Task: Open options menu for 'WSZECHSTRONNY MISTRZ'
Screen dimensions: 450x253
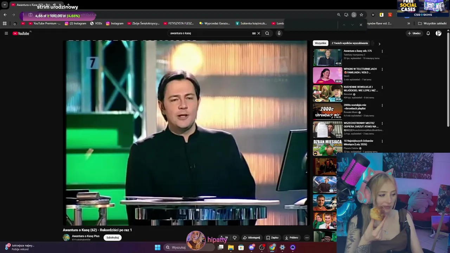Action: pos(382,123)
